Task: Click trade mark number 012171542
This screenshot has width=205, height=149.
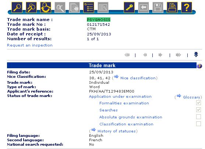Action: (x=98, y=24)
